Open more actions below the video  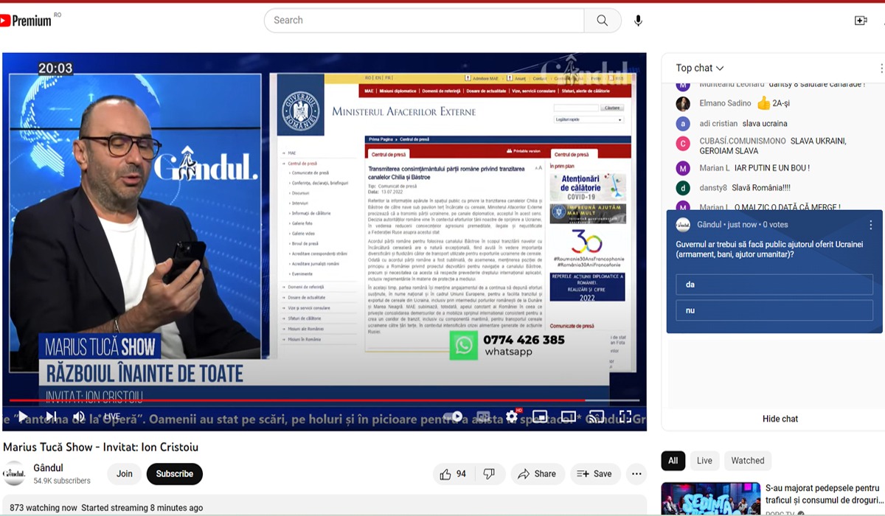pyautogui.click(x=636, y=474)
